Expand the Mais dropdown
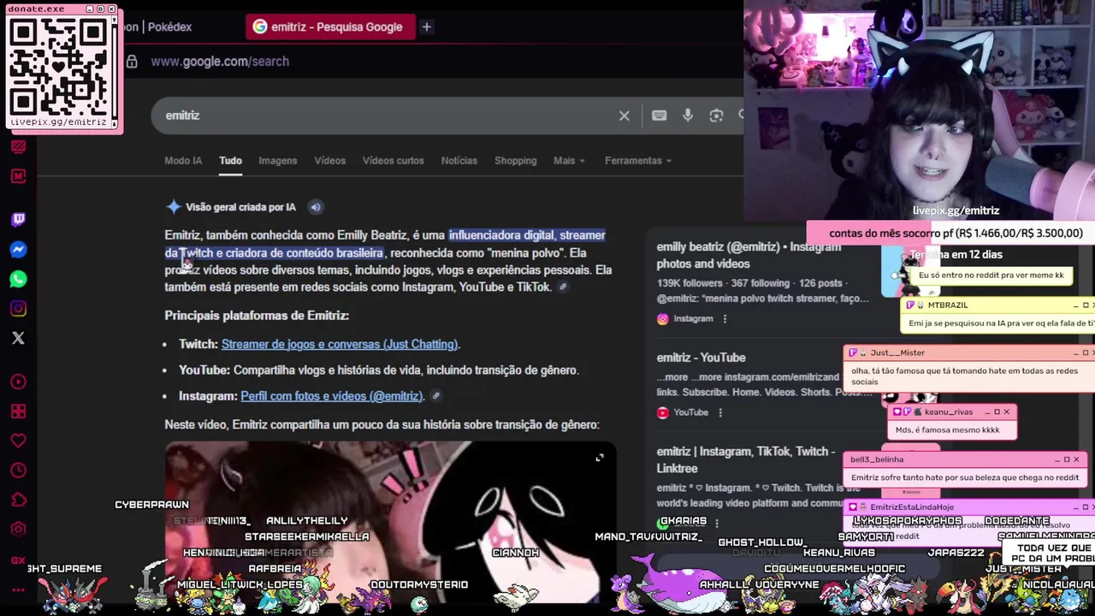The height and width of the screenshot is (616, 1095). [569, 161]
